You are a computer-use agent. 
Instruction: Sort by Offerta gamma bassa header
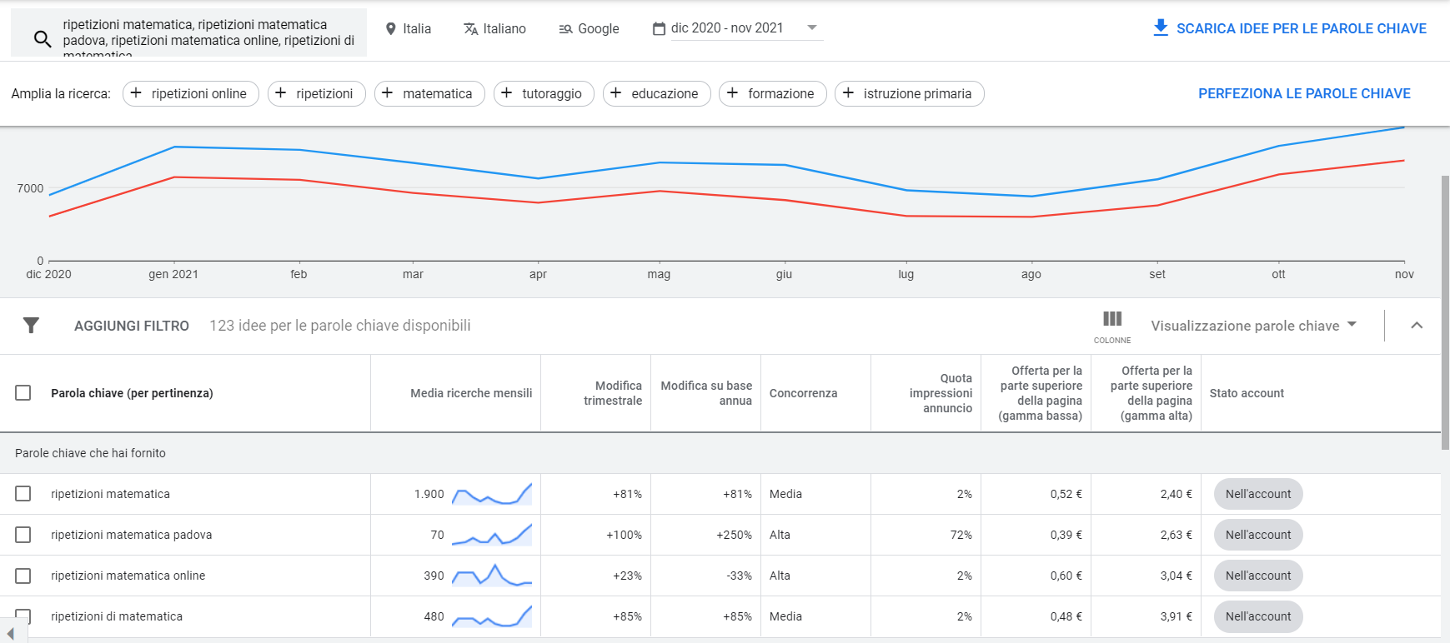click(x=1041, y=393)
